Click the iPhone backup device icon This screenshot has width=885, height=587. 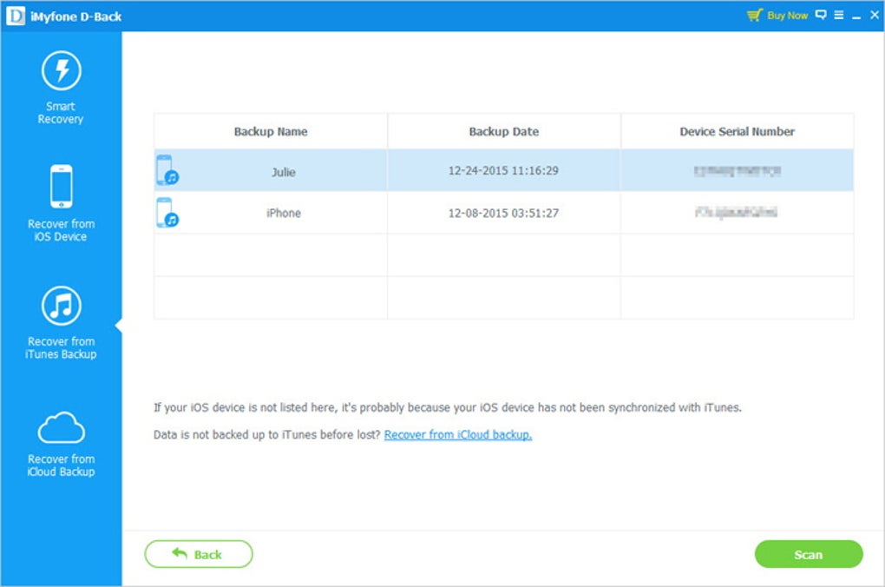pyautogui.click(x=167, y=213)
